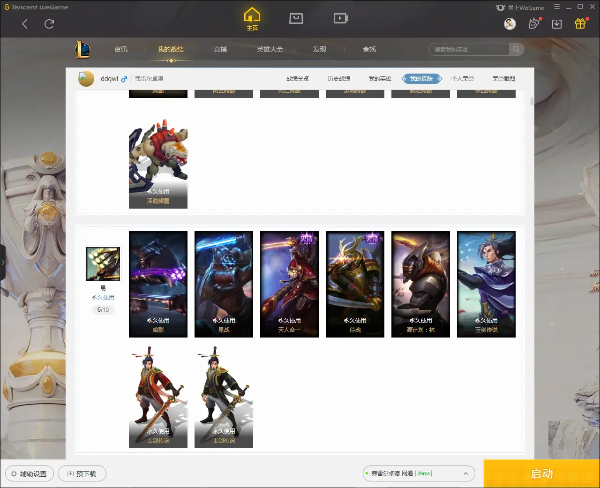
Task: Open the 我的英雄 sub-tab
Action: tap(380, 79)
